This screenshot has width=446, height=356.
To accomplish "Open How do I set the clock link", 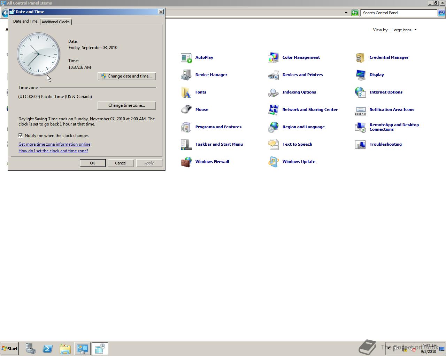I will [53, 151].
